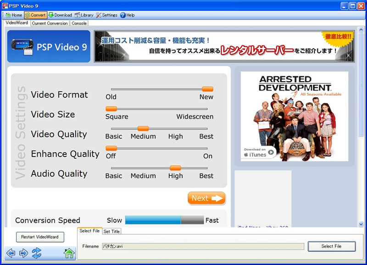Click the blue forward arrow icon
This screenshot has width=367, height=265.
(24, 253)
